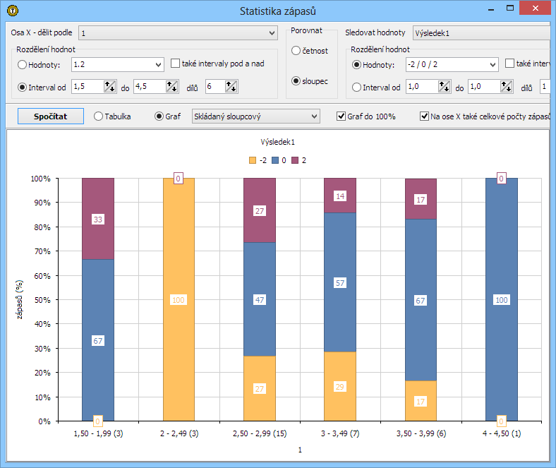The width and height of the screenshot is (556, 468).
Task: Click right dílů field showing 1
Action: pyautogui.click(x=545, y=86)
